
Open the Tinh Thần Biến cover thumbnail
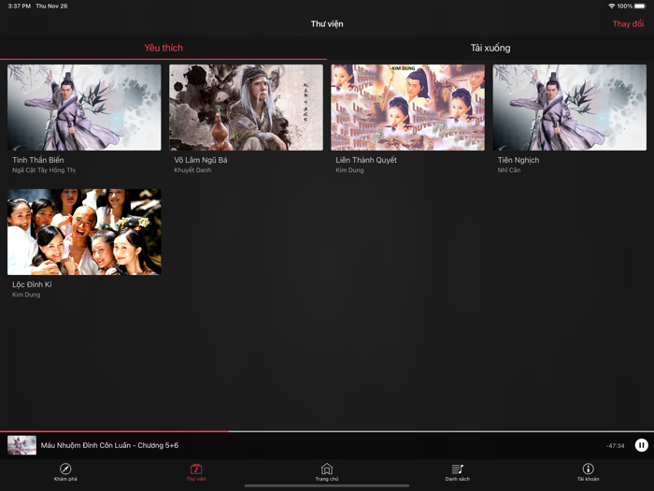click(x=84, y=108)
